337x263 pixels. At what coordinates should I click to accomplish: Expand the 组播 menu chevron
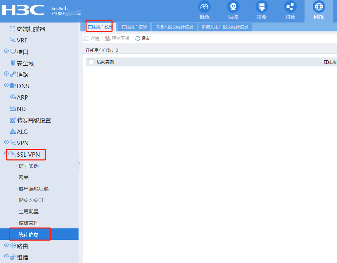[x=6, y=256]
